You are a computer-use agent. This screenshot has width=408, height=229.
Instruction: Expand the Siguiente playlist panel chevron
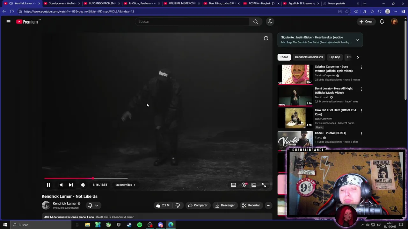click(357, 40)
